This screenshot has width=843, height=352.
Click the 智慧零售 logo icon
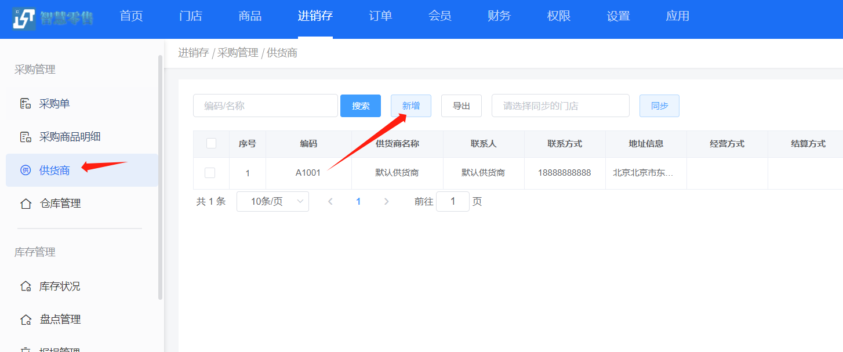tap(24, 19)
